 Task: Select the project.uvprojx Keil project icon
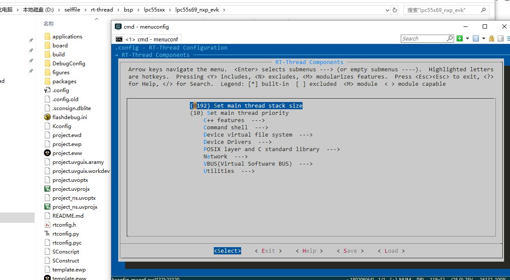[x=47, y=189]
